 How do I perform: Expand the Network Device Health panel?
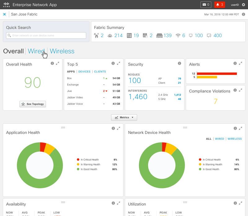(240, 128)
